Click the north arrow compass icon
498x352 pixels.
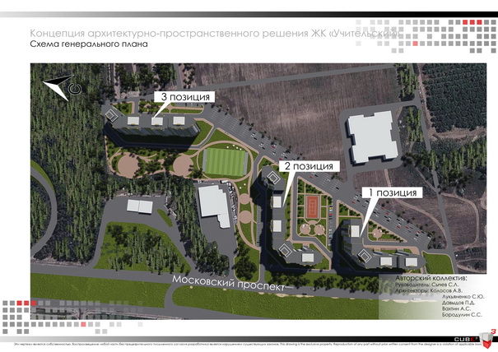tap(61, 87)
